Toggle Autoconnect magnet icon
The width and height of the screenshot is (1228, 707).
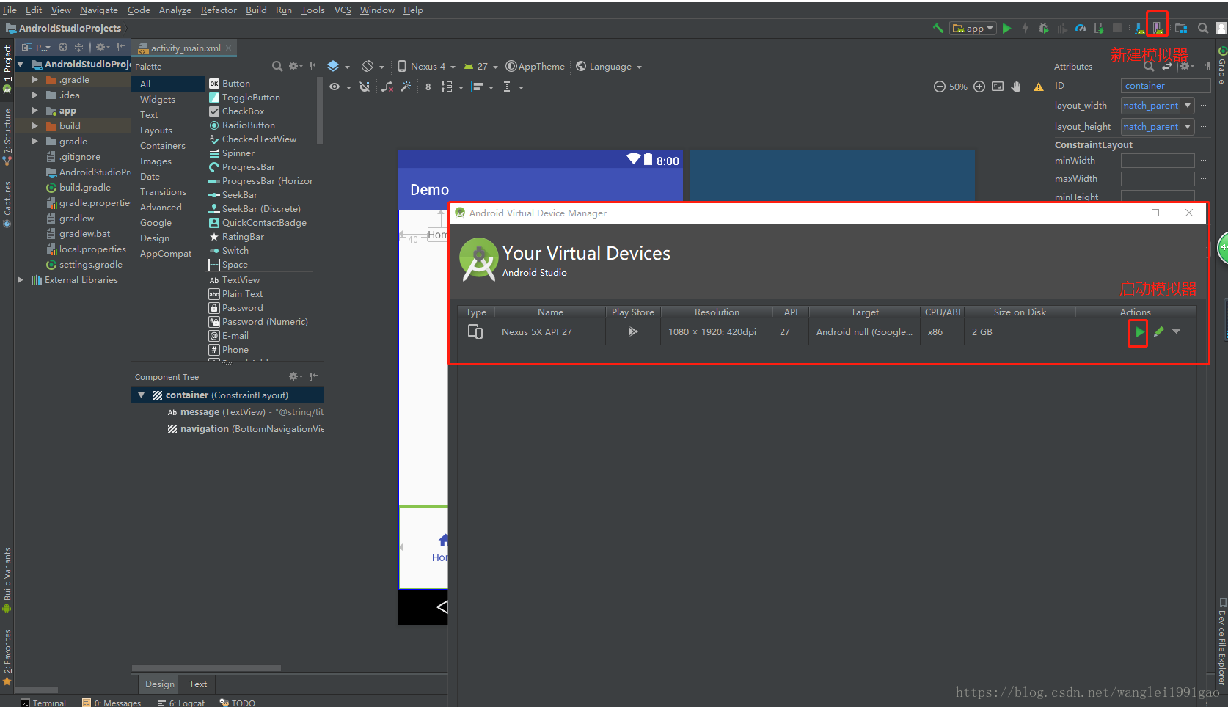365,87
